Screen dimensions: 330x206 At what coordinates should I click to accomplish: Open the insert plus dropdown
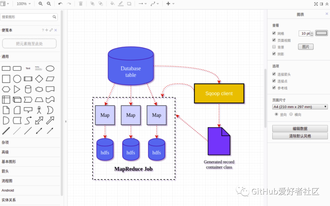click(x=170, y=4)
